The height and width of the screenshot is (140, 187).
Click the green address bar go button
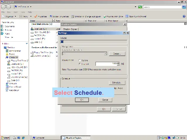coord(140,7)
